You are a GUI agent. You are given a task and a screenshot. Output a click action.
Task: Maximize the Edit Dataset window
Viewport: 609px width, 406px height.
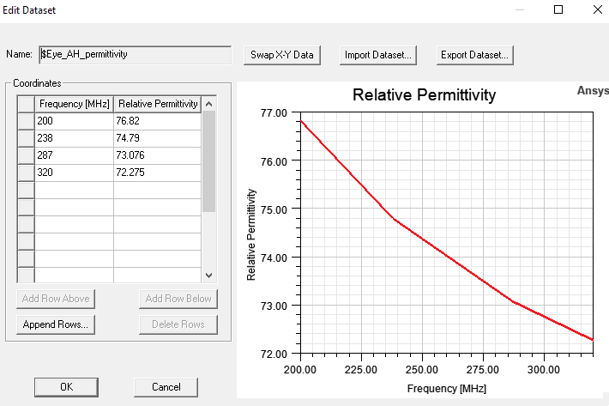pyautogui.click(x=558, y=9)
